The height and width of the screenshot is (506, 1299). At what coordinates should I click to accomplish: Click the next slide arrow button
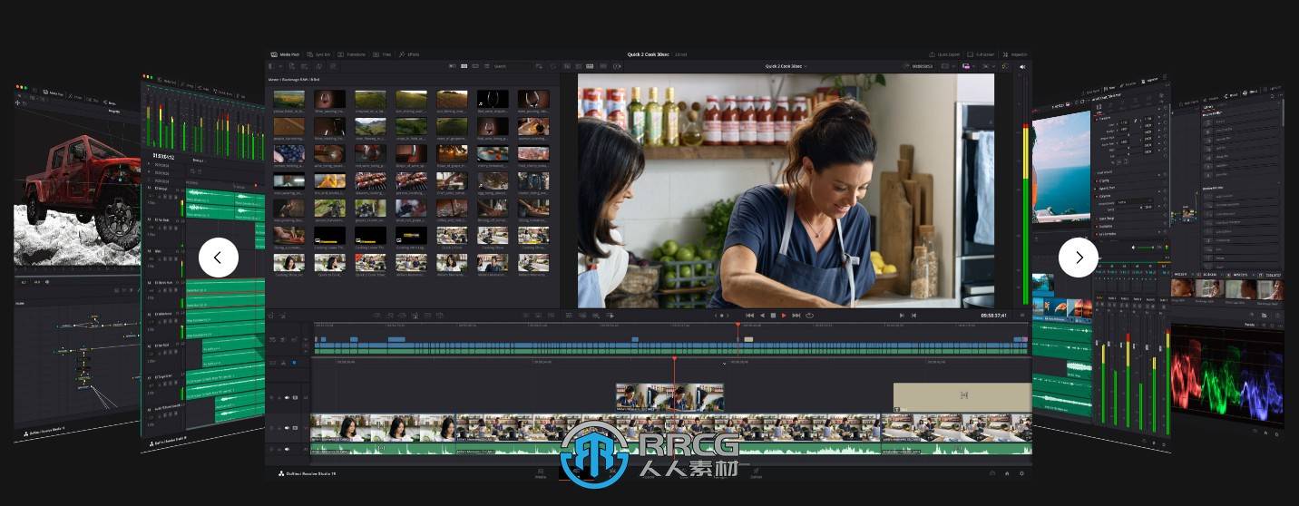[x=1078, y=258]
